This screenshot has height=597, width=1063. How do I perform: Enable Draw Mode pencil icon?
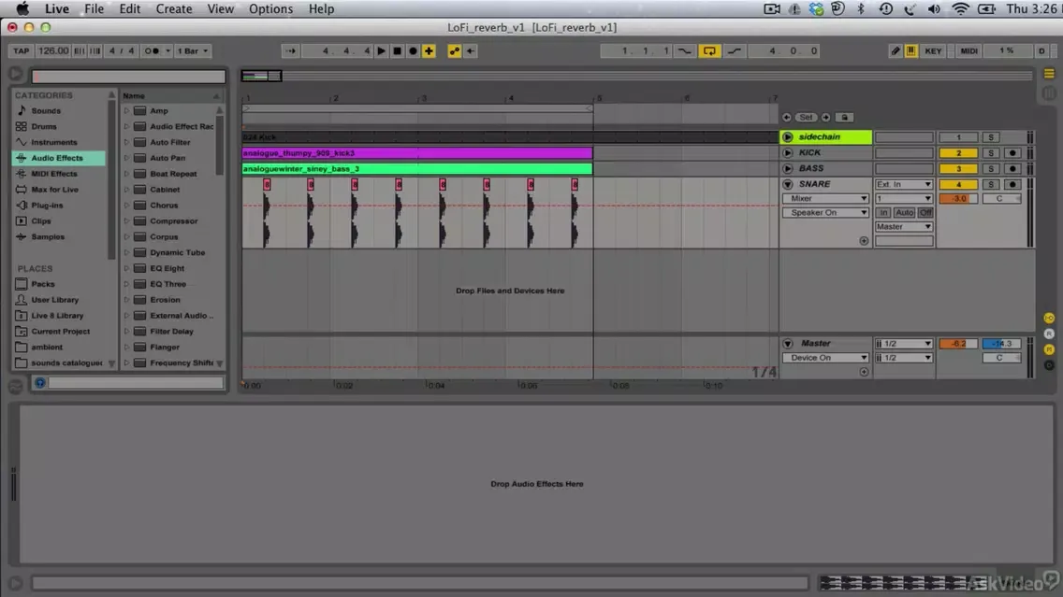click(896, 50)
